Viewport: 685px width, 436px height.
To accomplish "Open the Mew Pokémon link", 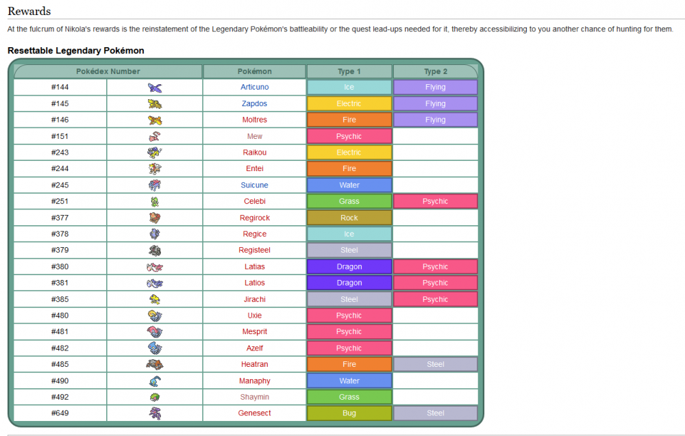I will [x=254, y=136].
